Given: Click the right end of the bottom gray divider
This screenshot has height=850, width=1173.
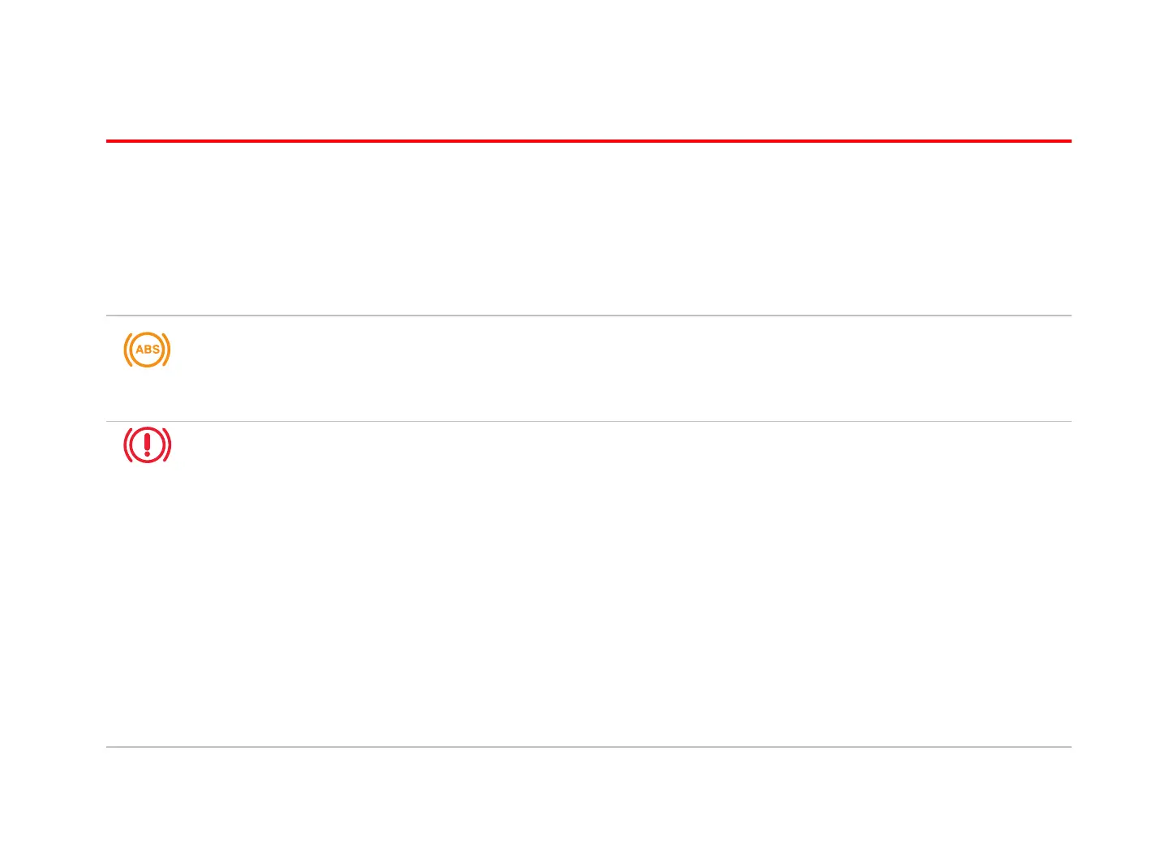Looking at the screenshot, I should click(x=1067, y=747).
